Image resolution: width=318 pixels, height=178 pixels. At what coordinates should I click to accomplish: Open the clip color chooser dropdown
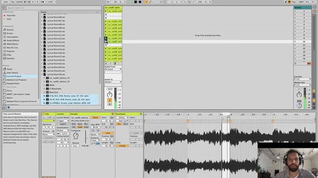pos(49,121)
